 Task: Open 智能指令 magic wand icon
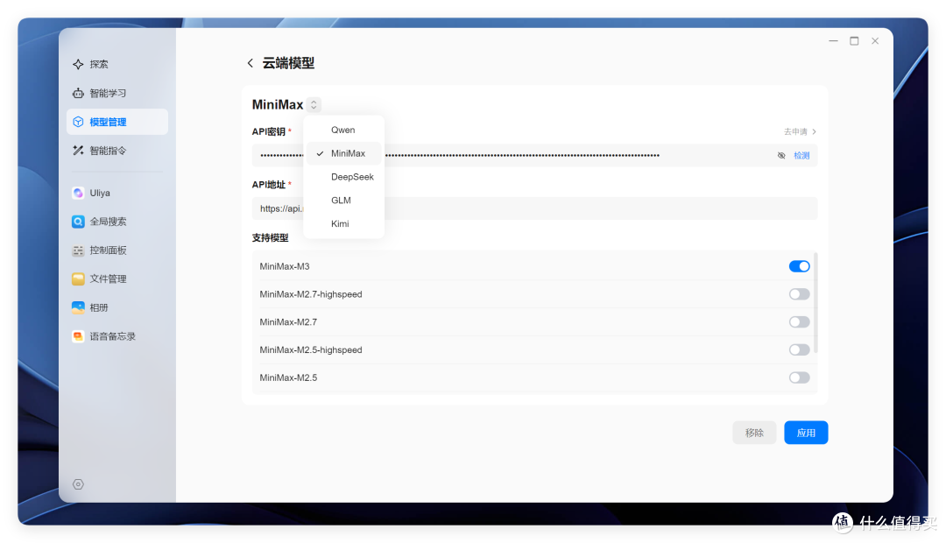[78, 151]
